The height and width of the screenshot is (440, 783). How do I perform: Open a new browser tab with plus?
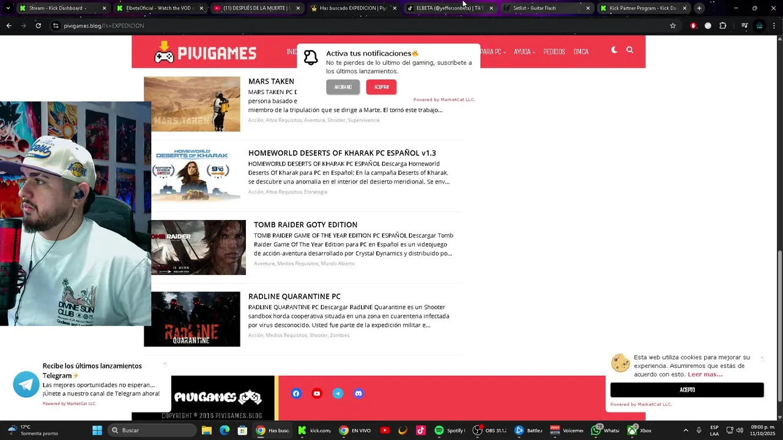[699, 8]
